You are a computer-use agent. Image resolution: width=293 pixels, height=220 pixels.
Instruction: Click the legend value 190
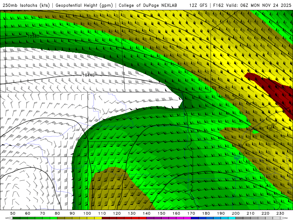(x=221, y=213)
